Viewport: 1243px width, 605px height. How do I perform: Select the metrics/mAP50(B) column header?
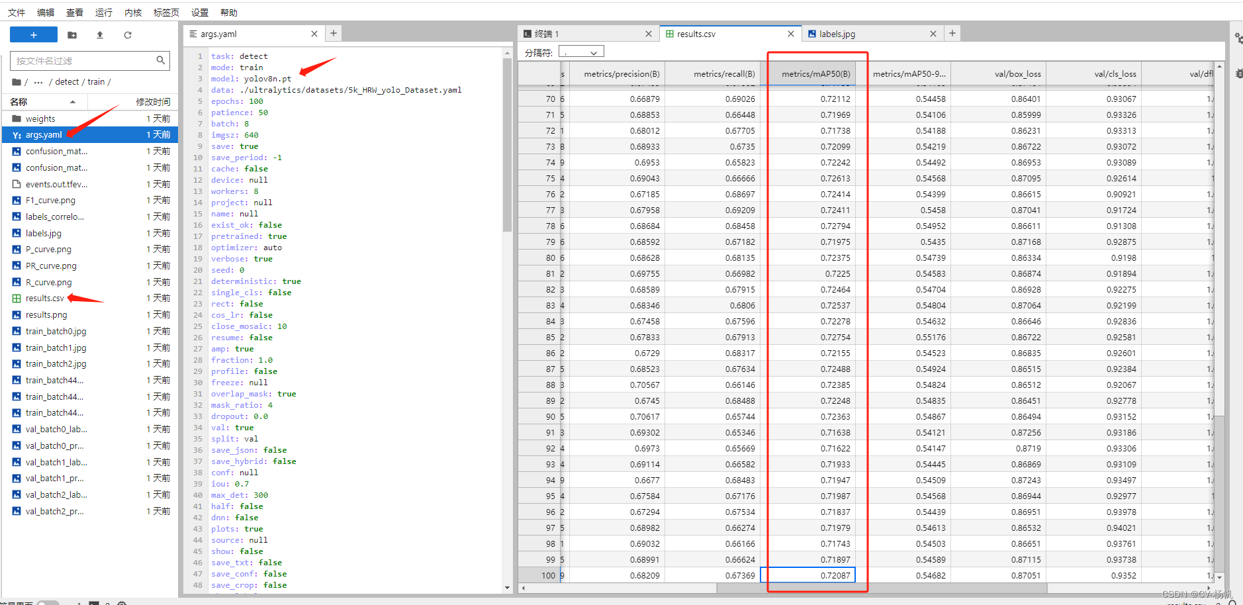[808, 74]
